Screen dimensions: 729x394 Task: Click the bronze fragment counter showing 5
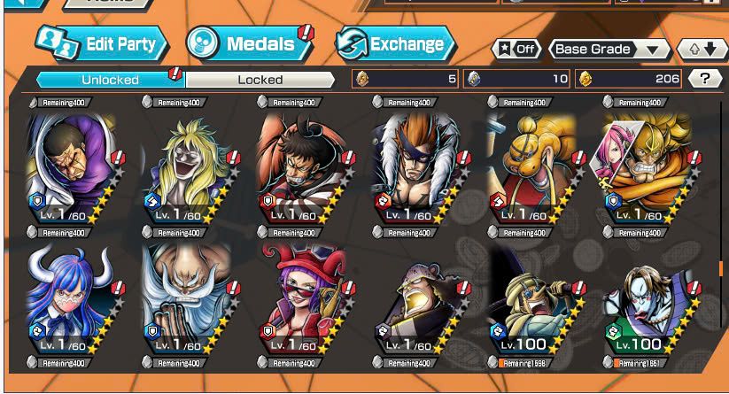(406, 79)
